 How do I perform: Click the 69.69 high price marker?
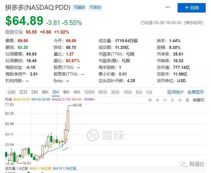click(x=77, y=105)
